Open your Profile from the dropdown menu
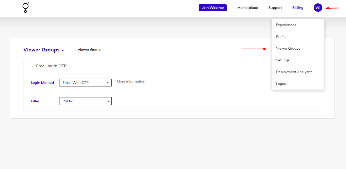The image size is (346, 169). pos(281,37)
